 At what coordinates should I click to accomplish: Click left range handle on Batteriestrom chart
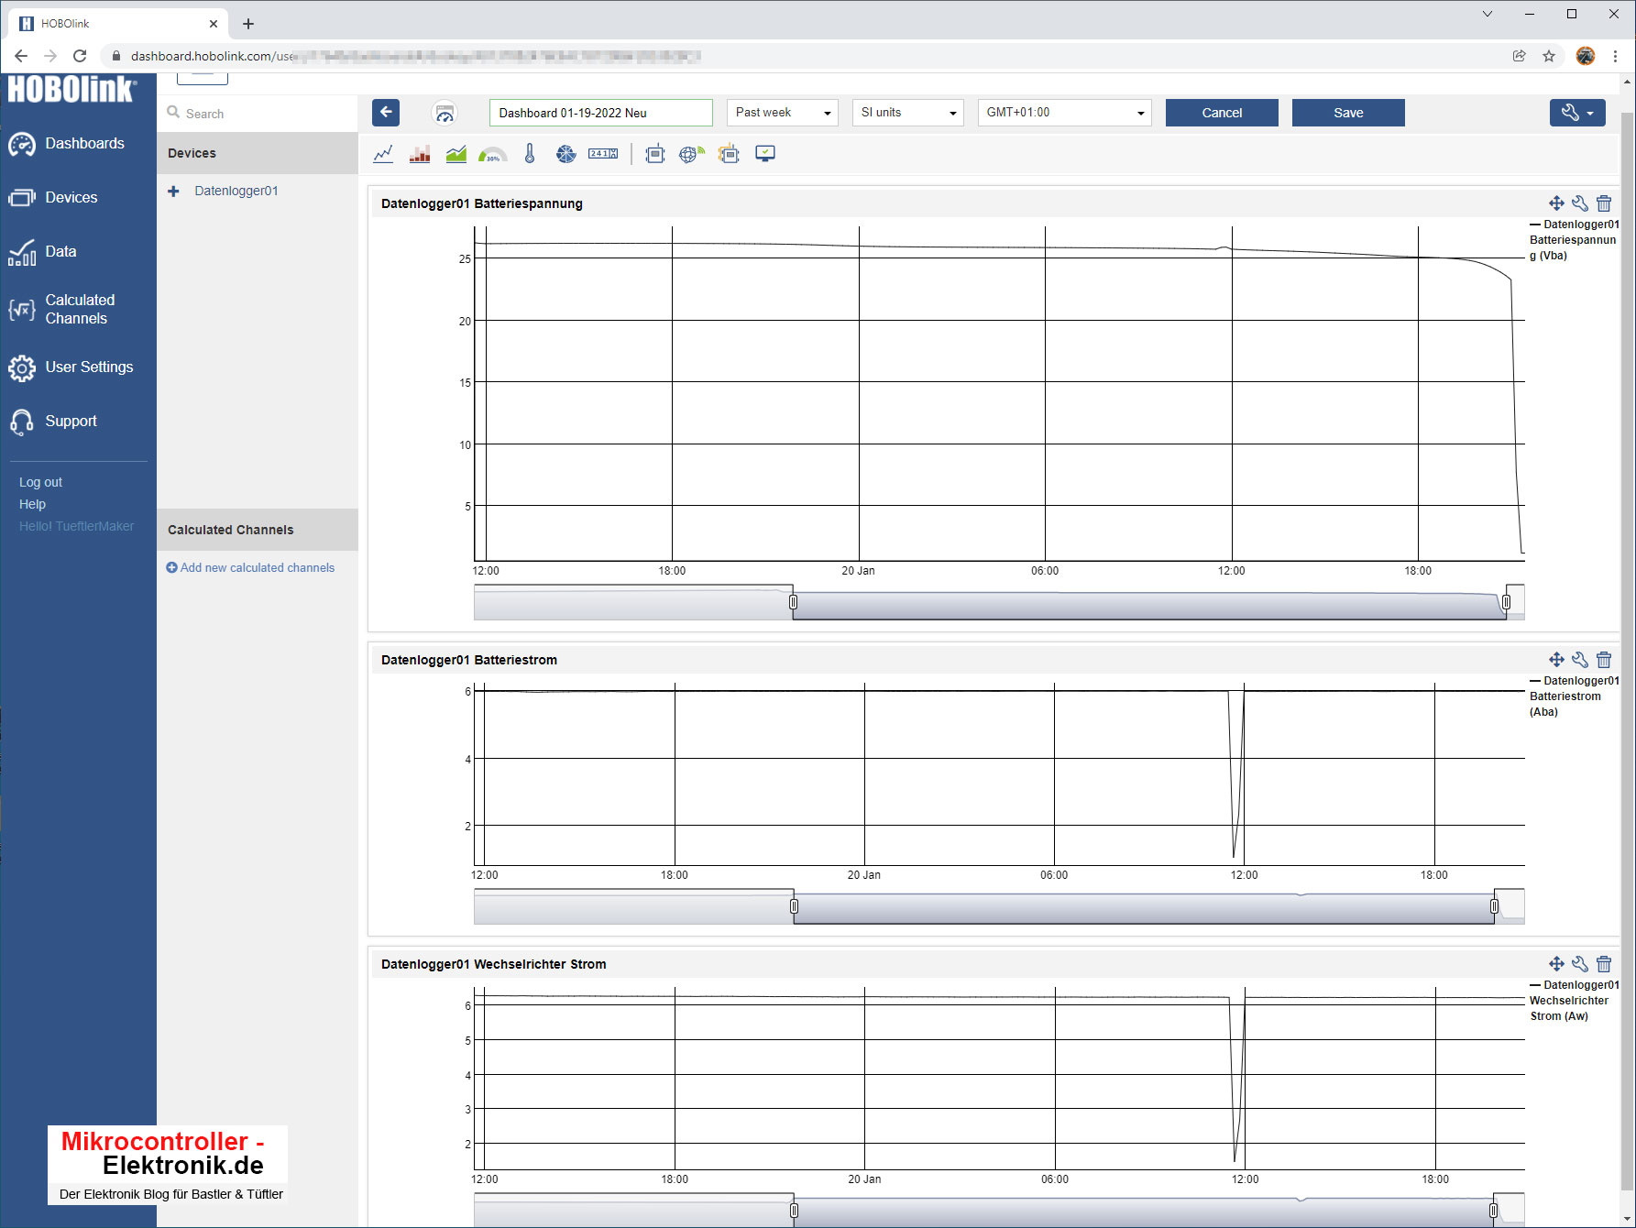(794, 906)
